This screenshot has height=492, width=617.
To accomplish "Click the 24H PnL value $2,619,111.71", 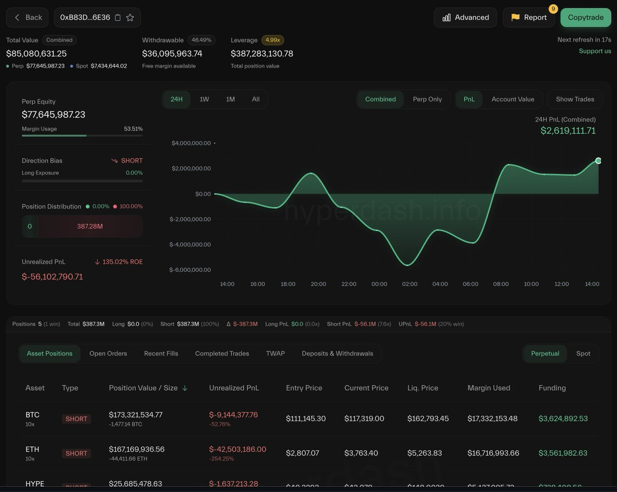I will click(x=568, y=131).
